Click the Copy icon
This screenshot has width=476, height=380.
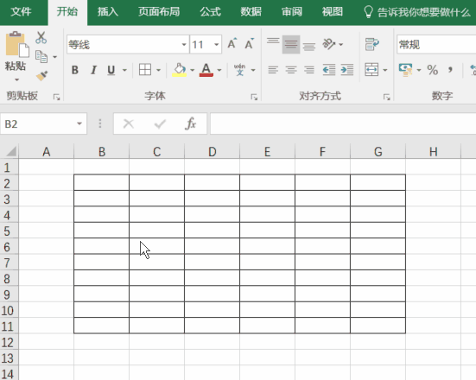point(41,57)
